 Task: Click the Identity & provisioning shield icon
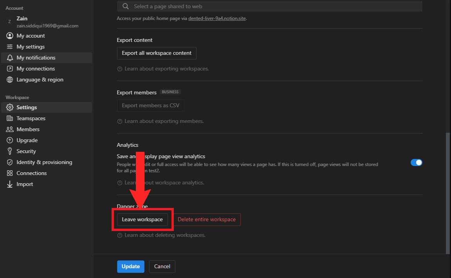click(x=10, y=162)
